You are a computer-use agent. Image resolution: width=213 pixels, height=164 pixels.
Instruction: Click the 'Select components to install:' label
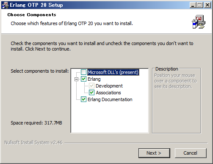pos(40,71)
